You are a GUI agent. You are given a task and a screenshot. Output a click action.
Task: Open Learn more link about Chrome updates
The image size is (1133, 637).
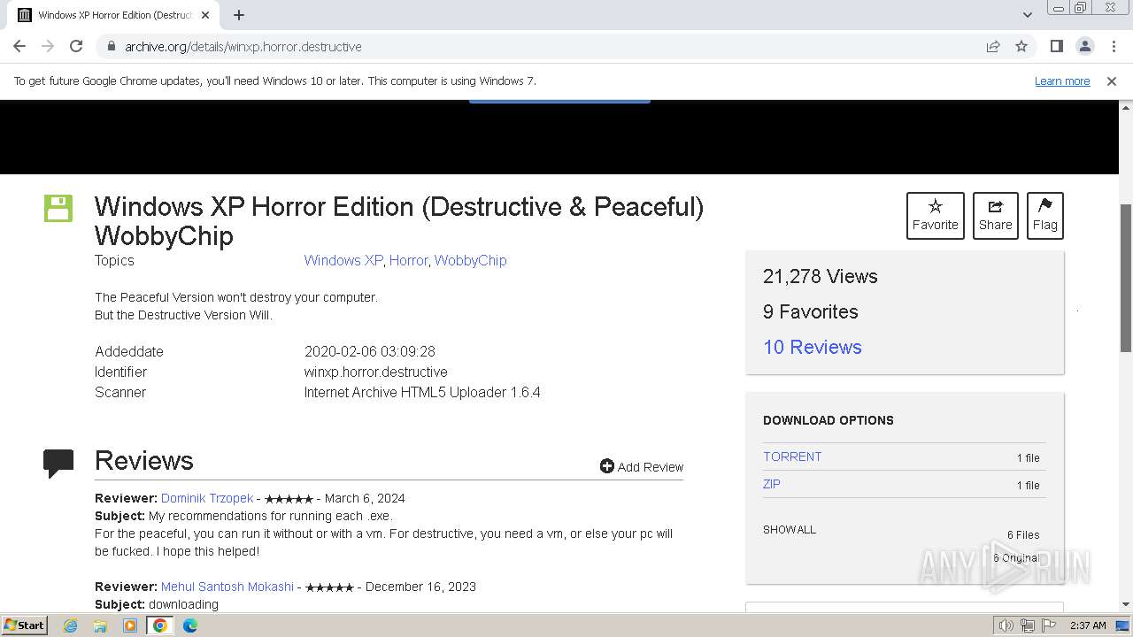click(x=1062, y=81)
